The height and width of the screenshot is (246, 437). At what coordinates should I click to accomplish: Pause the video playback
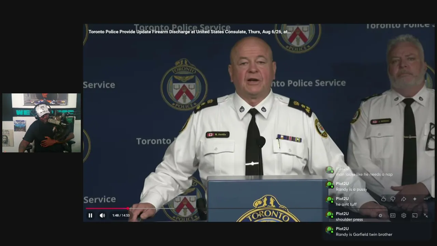(90, 215)
